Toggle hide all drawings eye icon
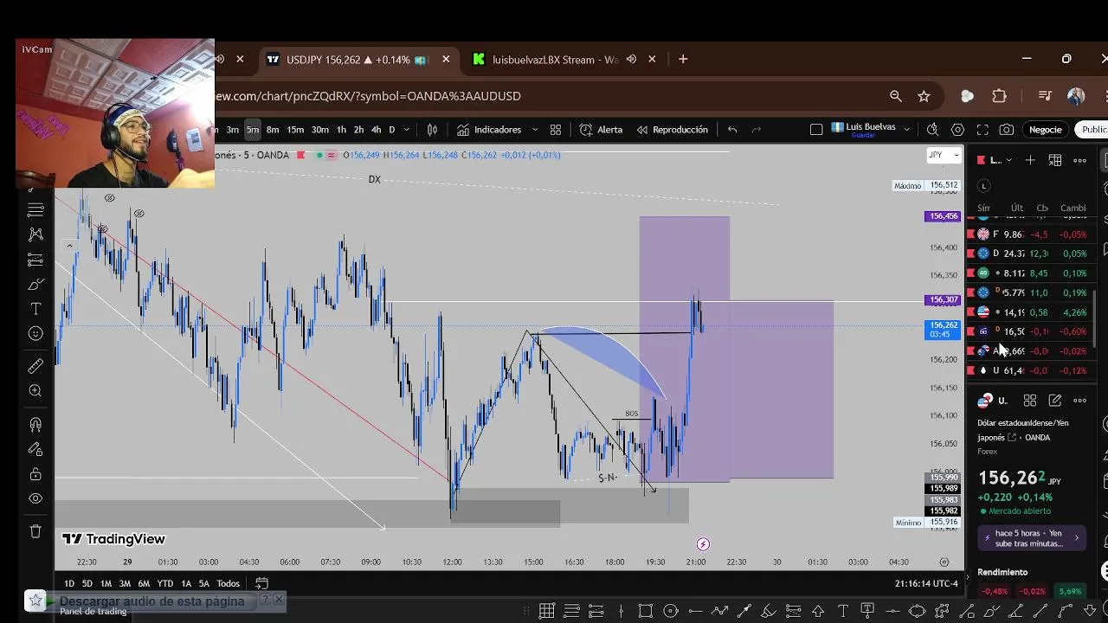 pos(35,498)
